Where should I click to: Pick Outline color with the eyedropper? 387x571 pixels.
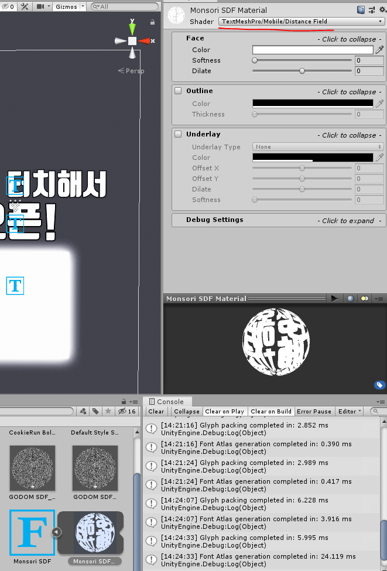tap(379, 104)
